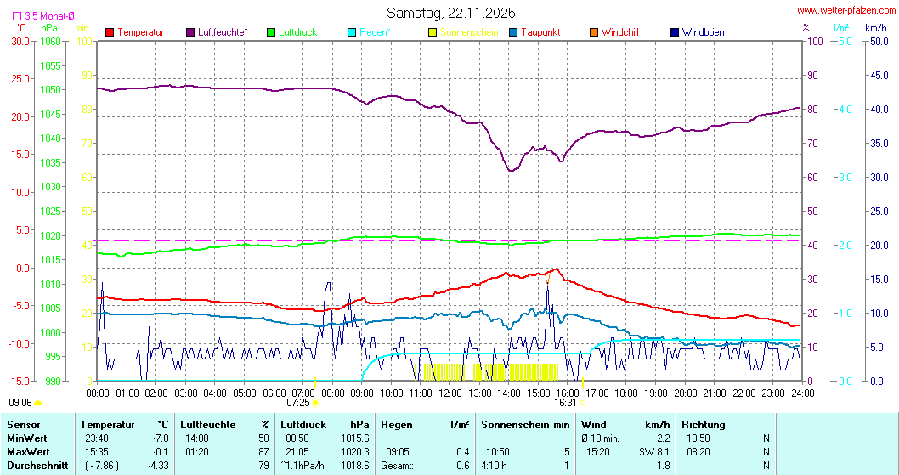
Task: Click the cyan Regen legend square
Action: pos(352,32)
